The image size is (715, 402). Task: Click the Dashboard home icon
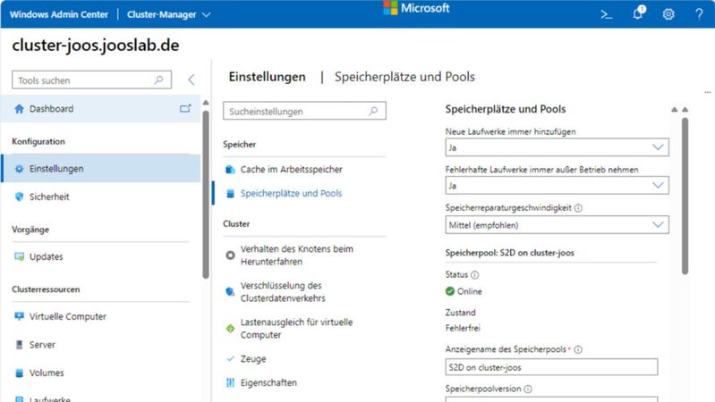click(19, 109)
